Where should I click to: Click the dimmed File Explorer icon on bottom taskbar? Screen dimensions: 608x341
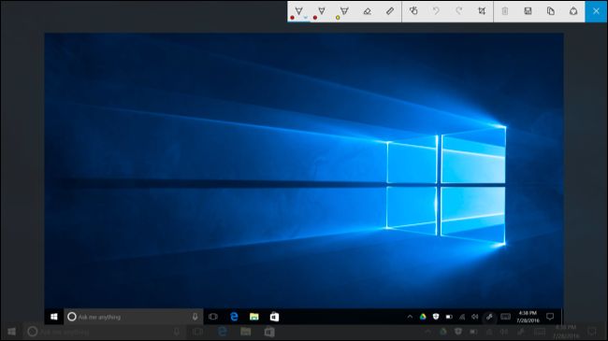pyautogui.click(x=245, y=332)
